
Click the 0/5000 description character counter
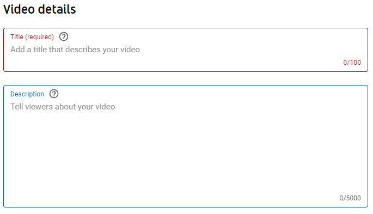coord(350,198)
